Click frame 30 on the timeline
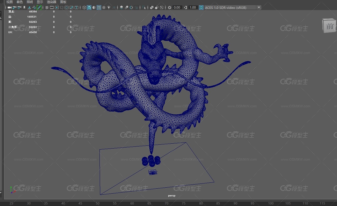Screen dimensions: 337x206 pyautogui.click(x=29, y=203)
